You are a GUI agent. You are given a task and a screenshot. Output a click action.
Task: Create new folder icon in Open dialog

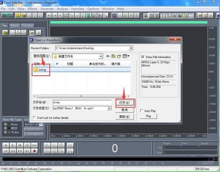(119, 56)
